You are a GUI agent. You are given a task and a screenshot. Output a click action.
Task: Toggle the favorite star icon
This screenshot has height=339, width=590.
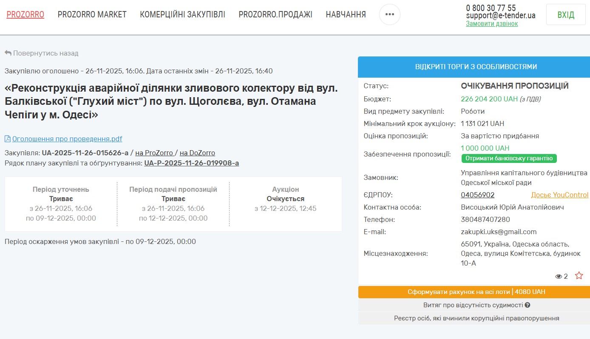coord(579,276)
